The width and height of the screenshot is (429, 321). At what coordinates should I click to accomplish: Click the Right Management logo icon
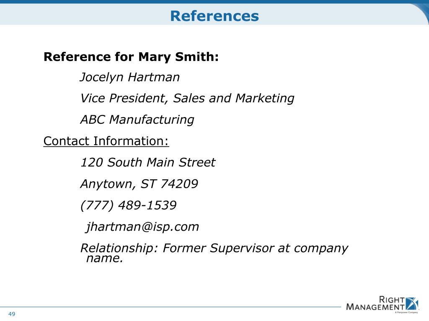coord(411,304)
